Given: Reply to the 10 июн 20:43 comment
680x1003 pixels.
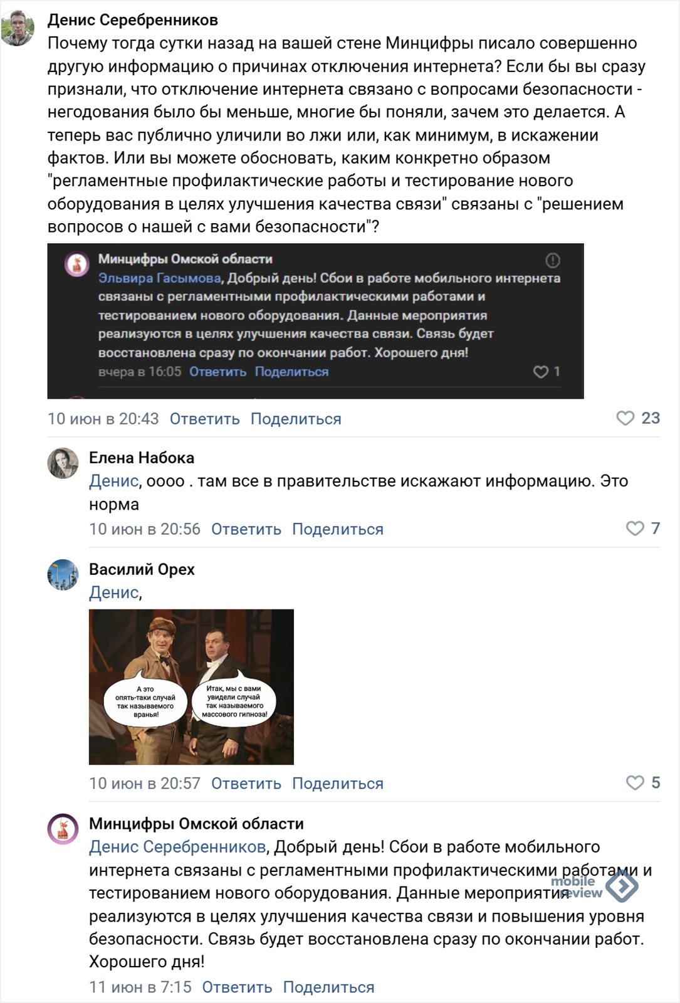Looking at the screenshot, I should coord(204,419).
